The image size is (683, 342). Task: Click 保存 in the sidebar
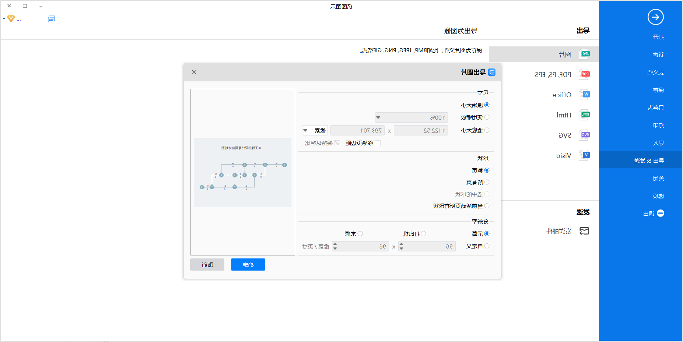(x=658, y=90)
